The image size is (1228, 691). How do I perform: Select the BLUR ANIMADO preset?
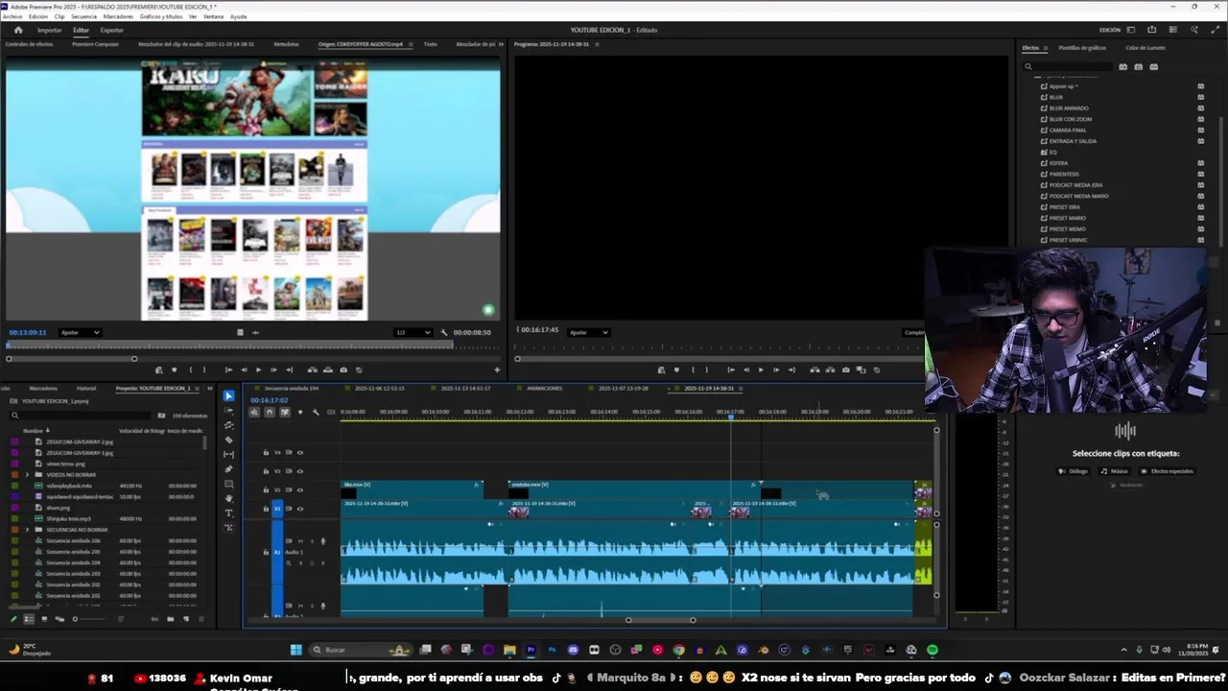(x=1068, y=108)
